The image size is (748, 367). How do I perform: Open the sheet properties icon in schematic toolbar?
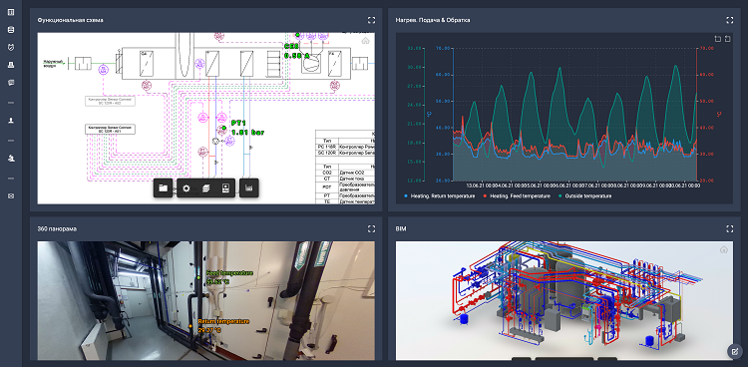pos(226,188)
